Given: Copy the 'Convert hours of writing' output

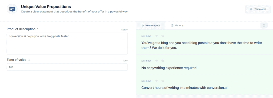Looking at the screenshot, I should [163, 81].
